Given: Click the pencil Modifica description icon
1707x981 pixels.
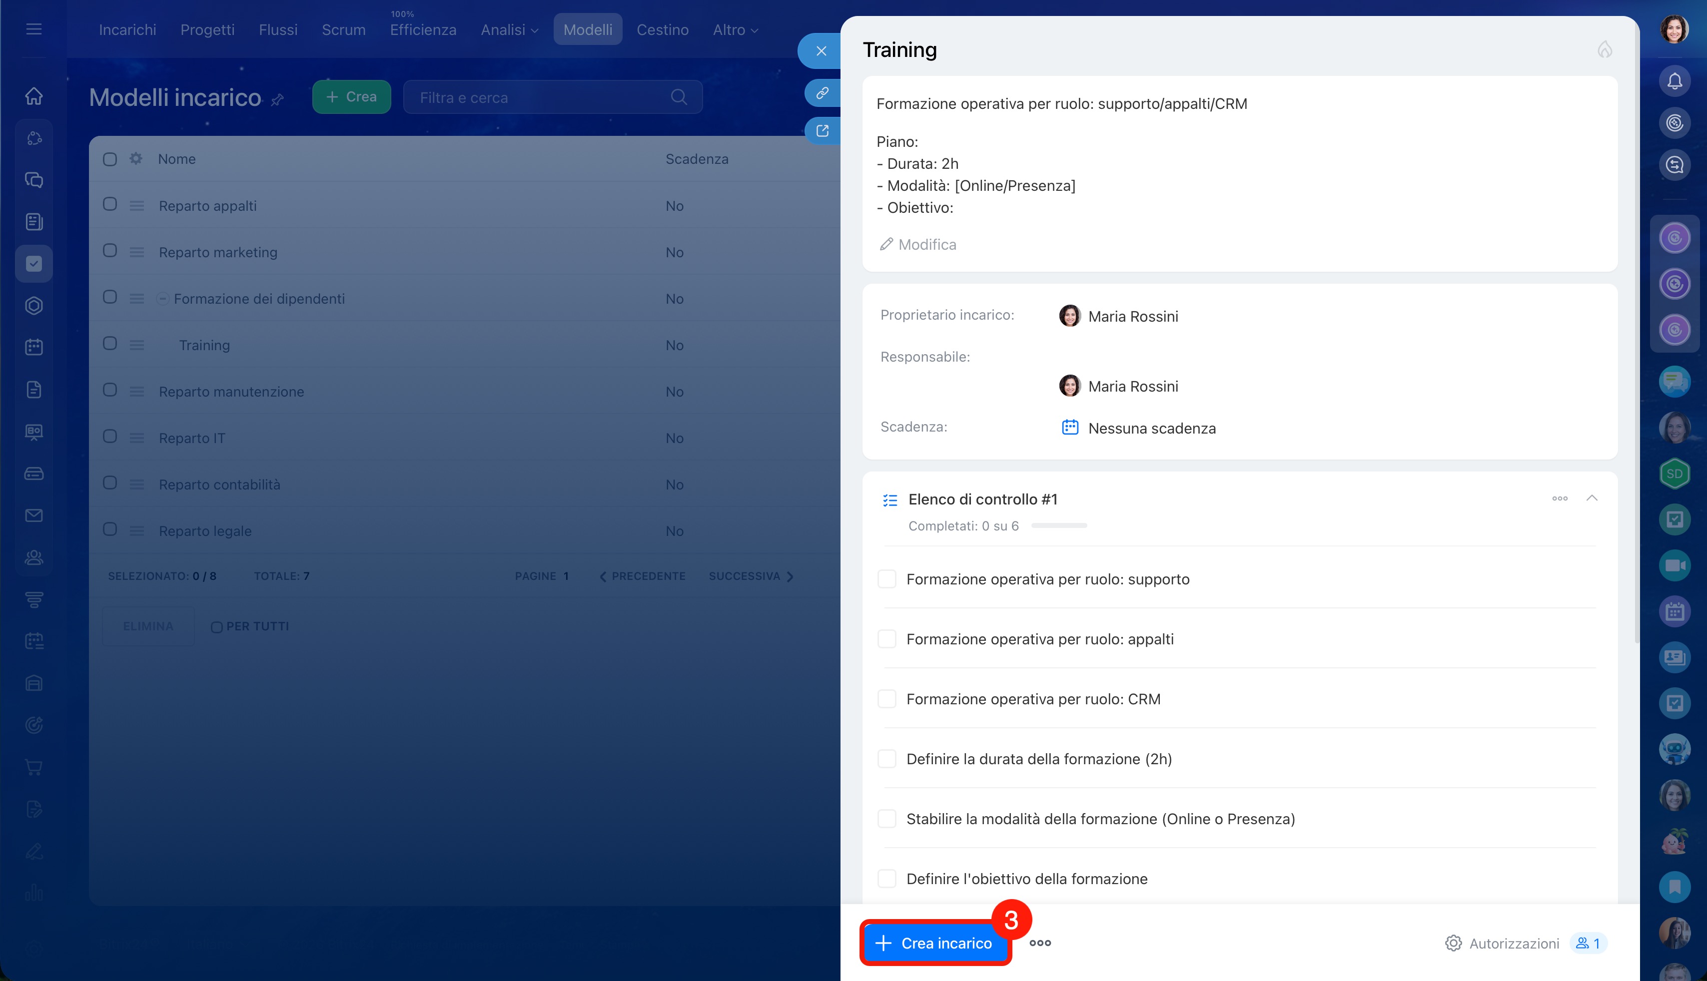Looking at the screenshot, I should [886, 245].
